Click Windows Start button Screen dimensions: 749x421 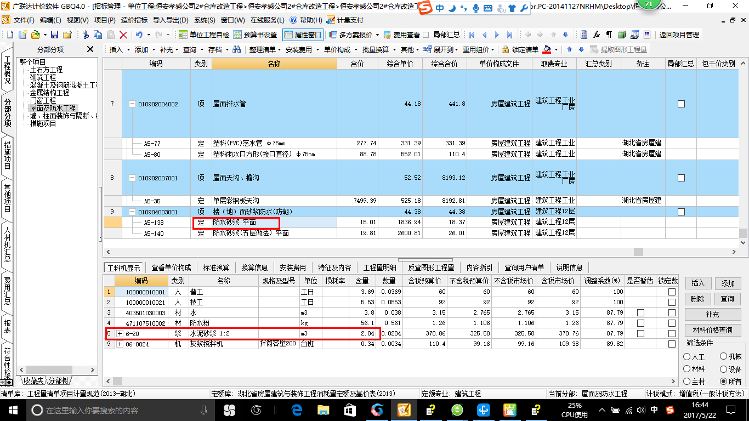(x=12, y=409)
